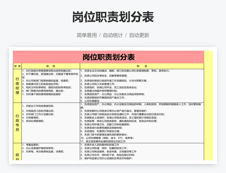The height and width of the screenshot is (173, 226).
Task: Click line 4、行政管理权
Action: (31, 118)
